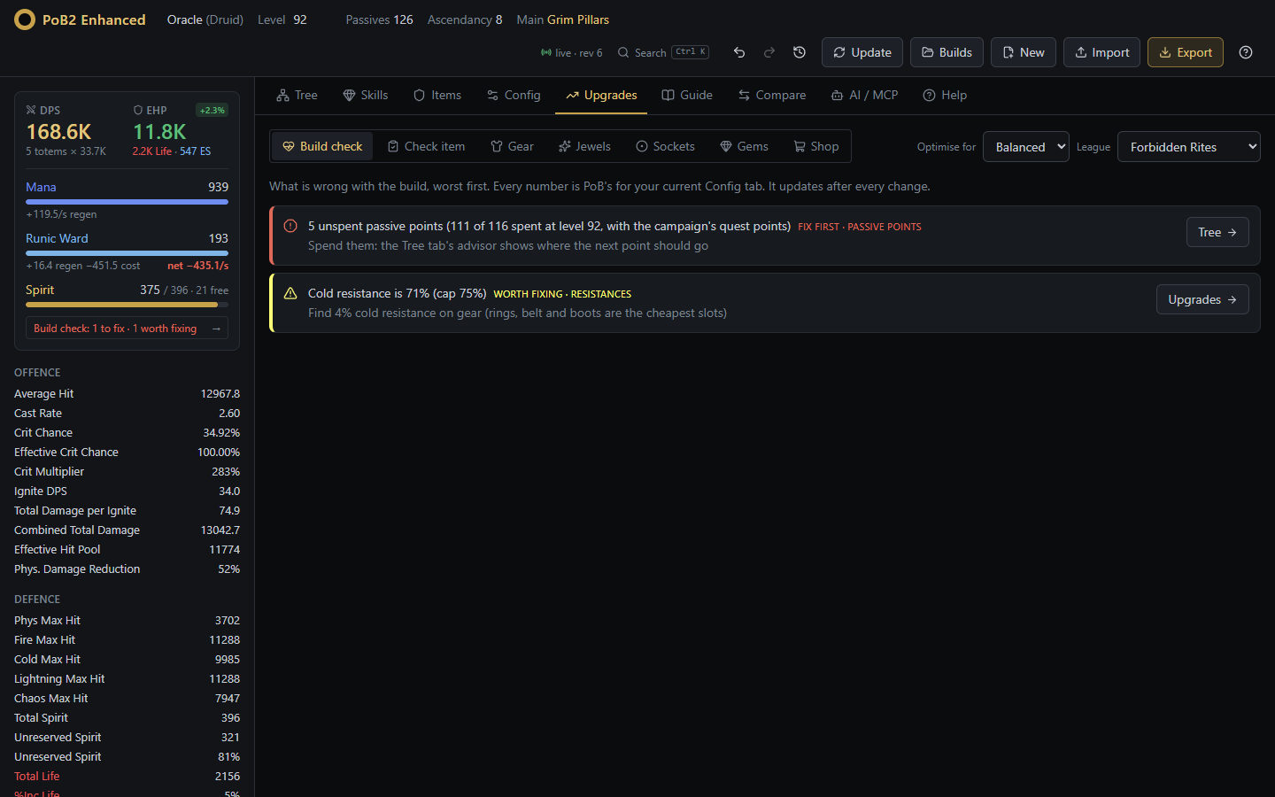Click the Export button
This screenshot has width=1275, height=797.
(1186, 52)
